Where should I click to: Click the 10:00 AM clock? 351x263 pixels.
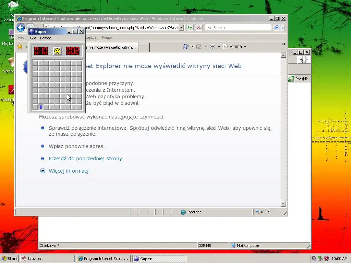[339, 259]
